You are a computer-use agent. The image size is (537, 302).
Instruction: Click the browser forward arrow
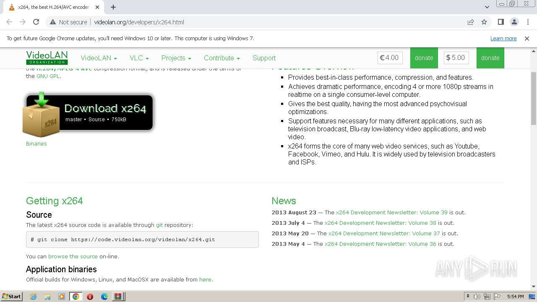23,22
